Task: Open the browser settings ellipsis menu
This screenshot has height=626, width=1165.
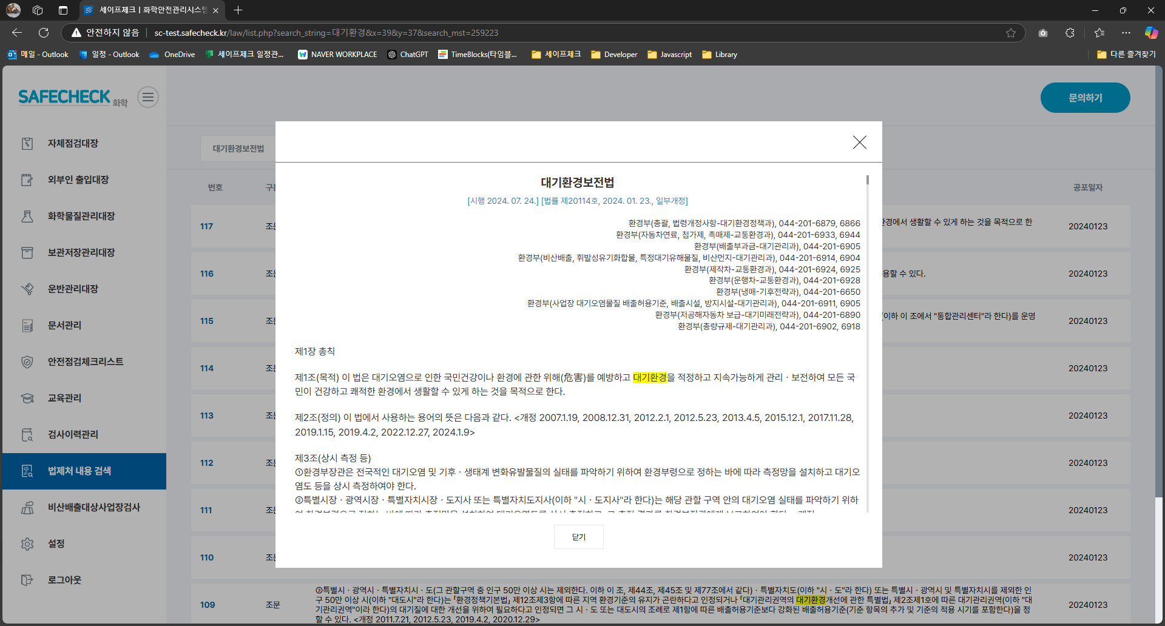Action: [x=1126, y=33]
